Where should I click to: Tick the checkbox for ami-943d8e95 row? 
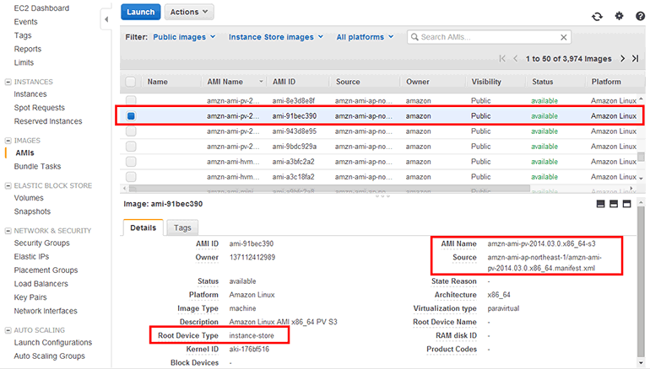pyautogui.click(x=131, y=131)
